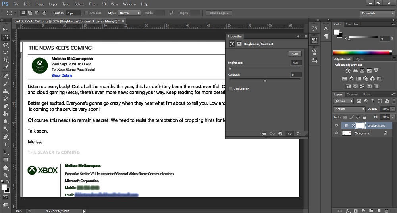Open the Select menu
This screenshot has height=213, width=397.
click(x=79, y=4)
